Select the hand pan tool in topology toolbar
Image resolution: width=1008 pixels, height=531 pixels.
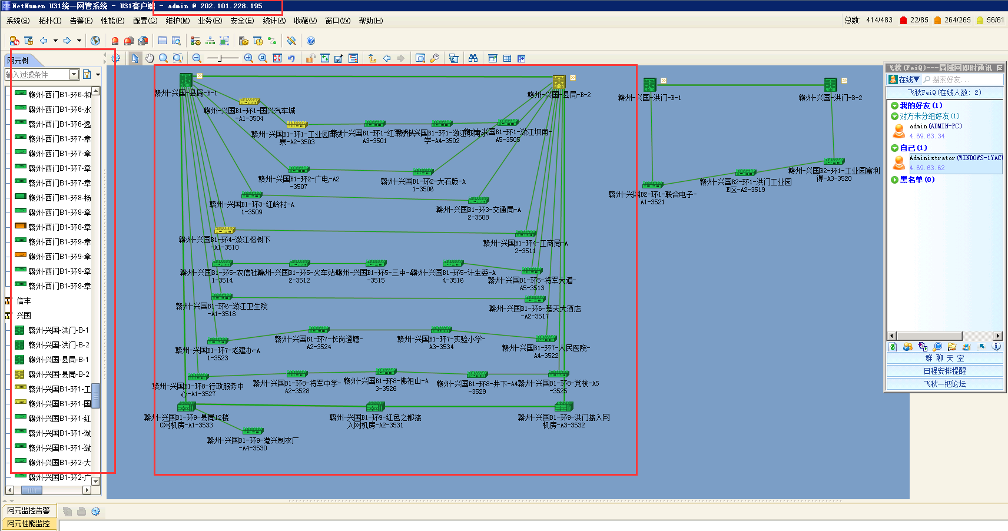[150, 58]
